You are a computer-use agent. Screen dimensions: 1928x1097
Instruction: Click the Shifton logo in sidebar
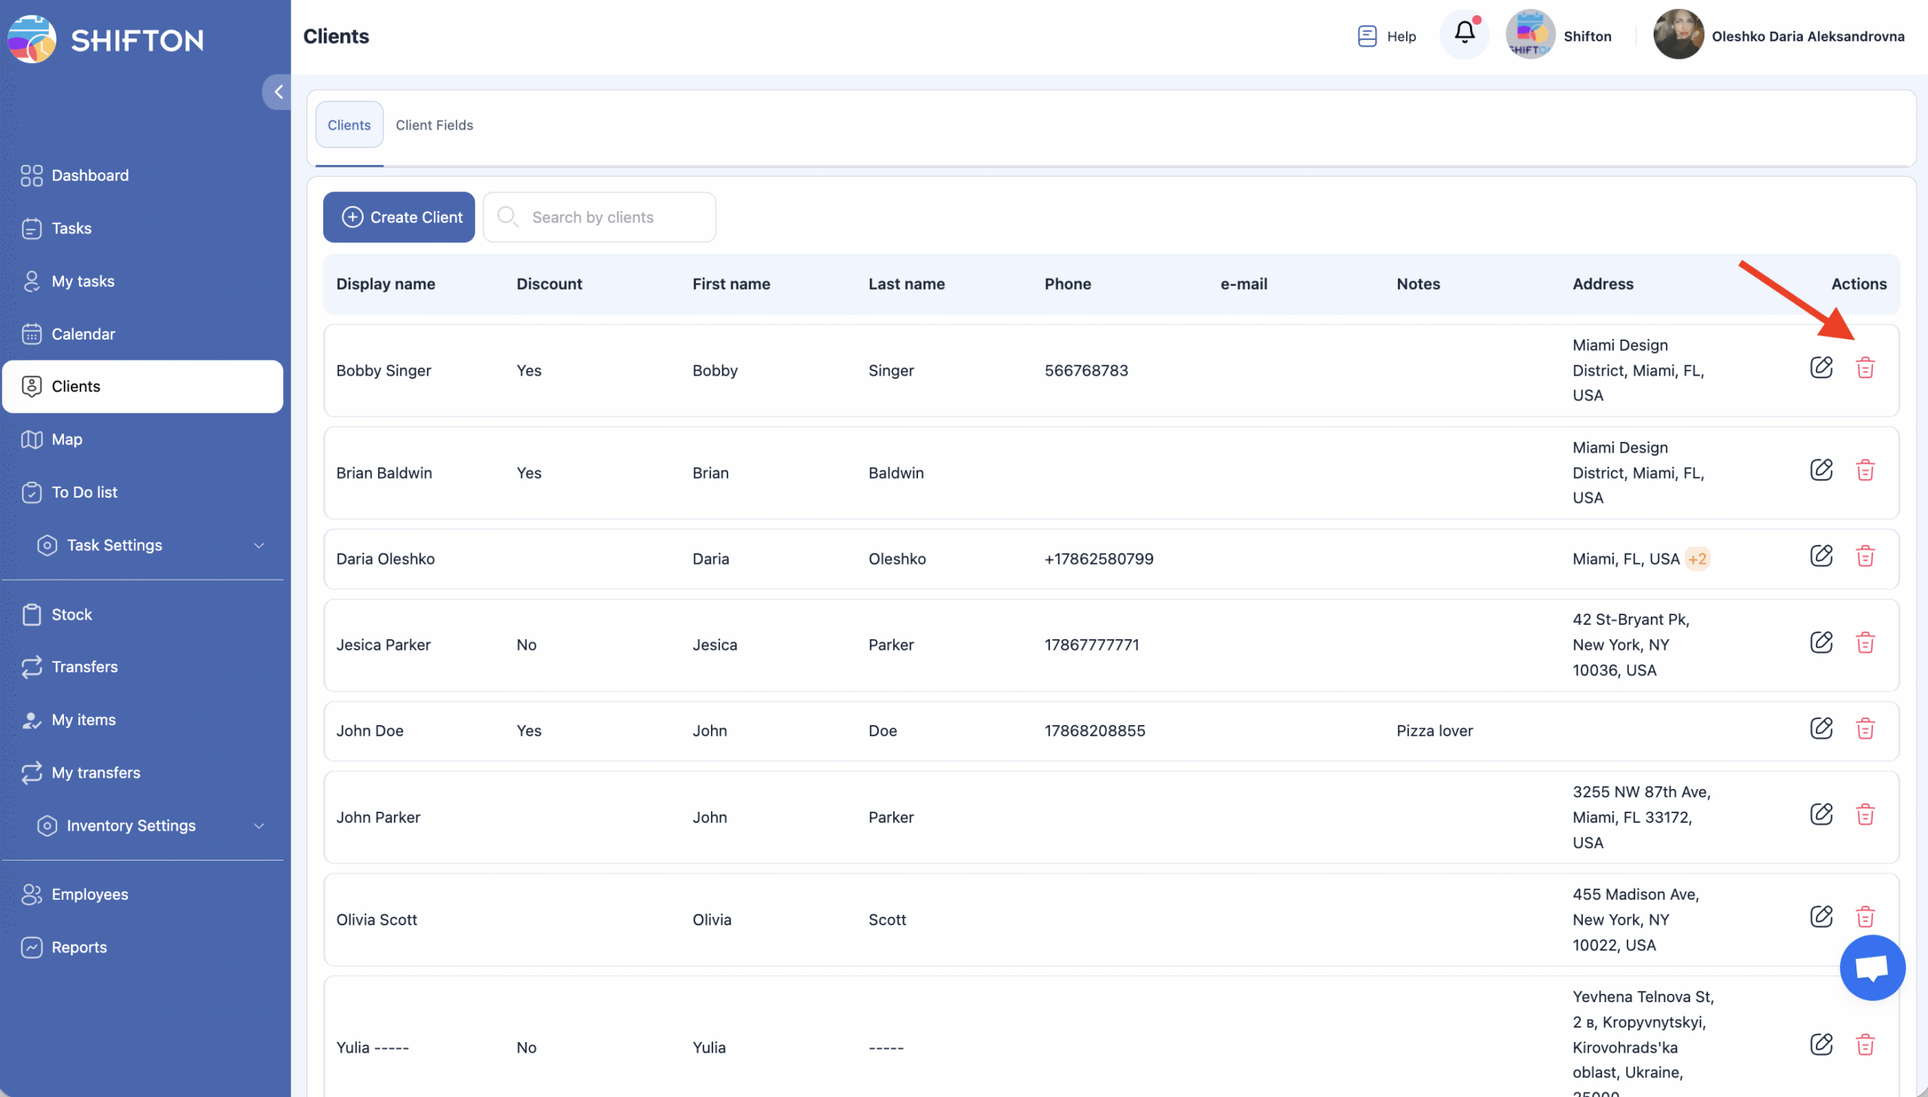tap(105, 39)
